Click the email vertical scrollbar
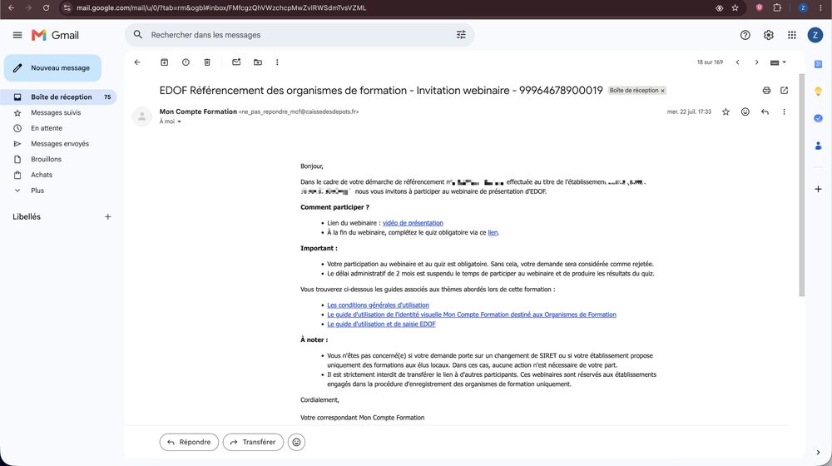 pyautogui.click(x=802, y=186)
